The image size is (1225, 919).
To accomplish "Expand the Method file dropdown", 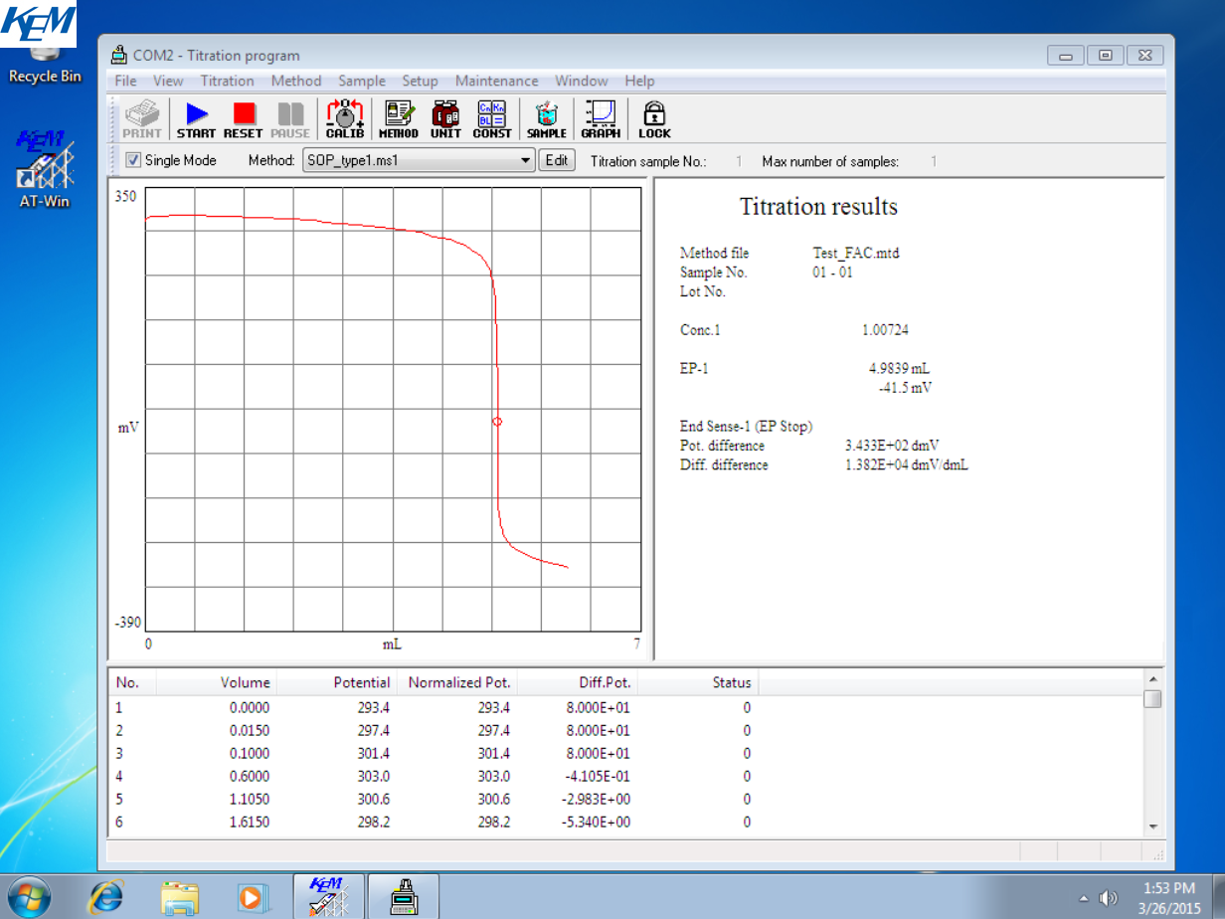I will tap(526, 160).
